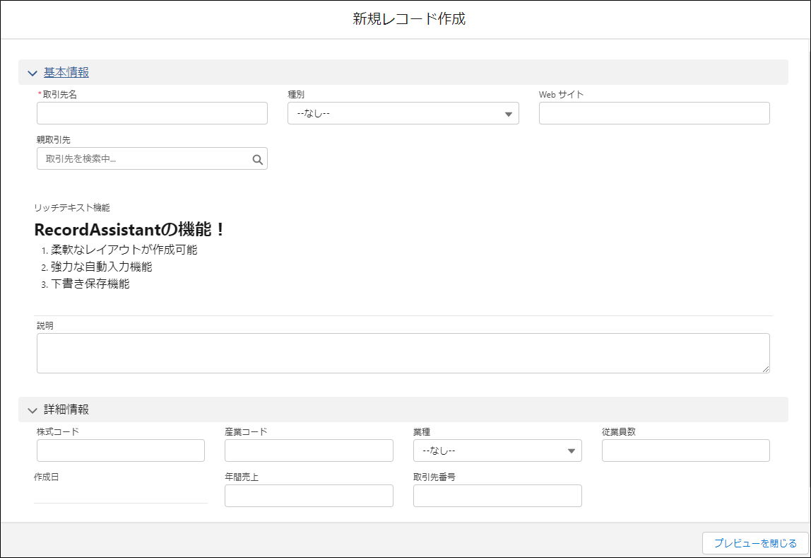Click the 詳細情報 section title
This screenshot has height=558, width=811.
66,409
